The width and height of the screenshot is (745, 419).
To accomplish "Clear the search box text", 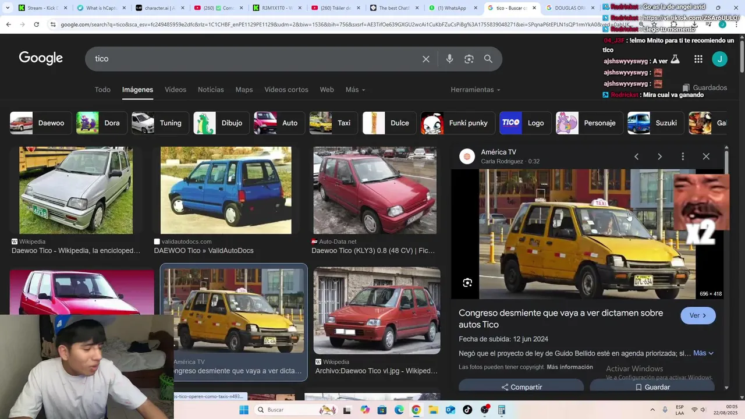I will point(426,59).
